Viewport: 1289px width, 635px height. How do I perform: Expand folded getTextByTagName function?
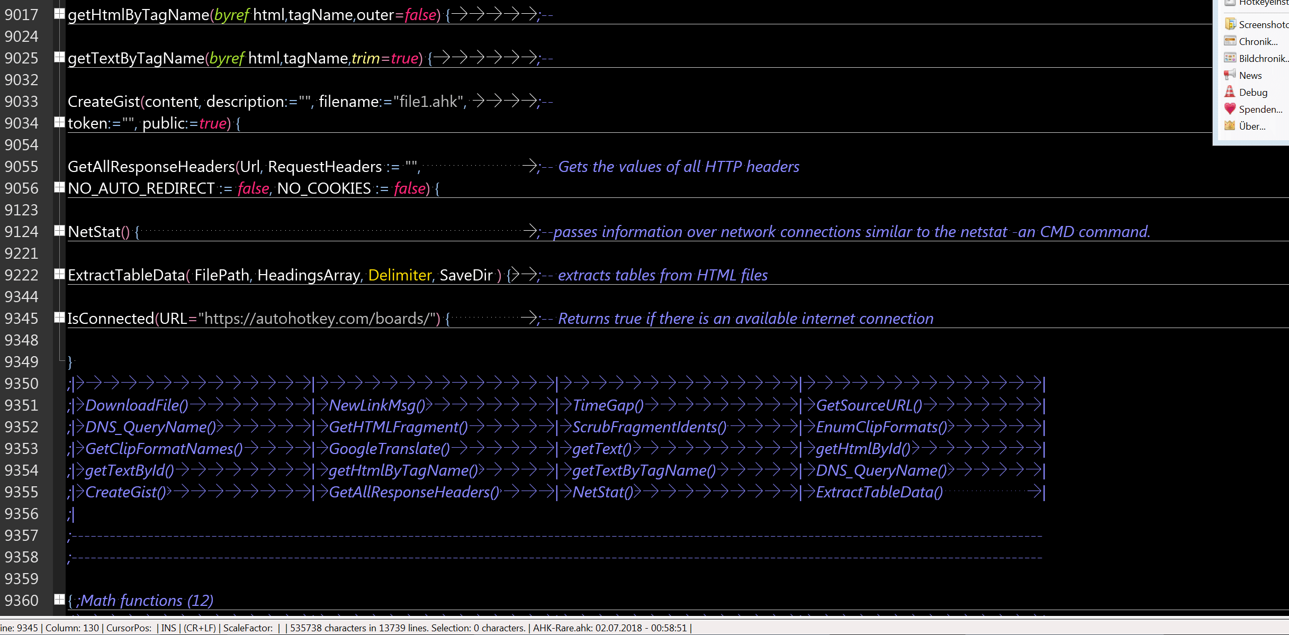[x=59, y=57]
